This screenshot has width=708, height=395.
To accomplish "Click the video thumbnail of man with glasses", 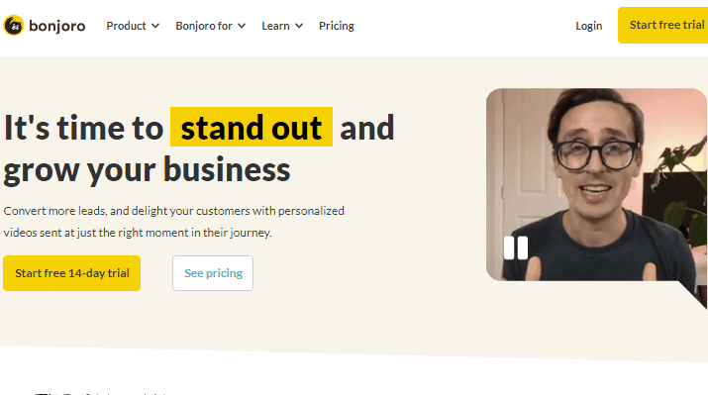I will (596, 184).
